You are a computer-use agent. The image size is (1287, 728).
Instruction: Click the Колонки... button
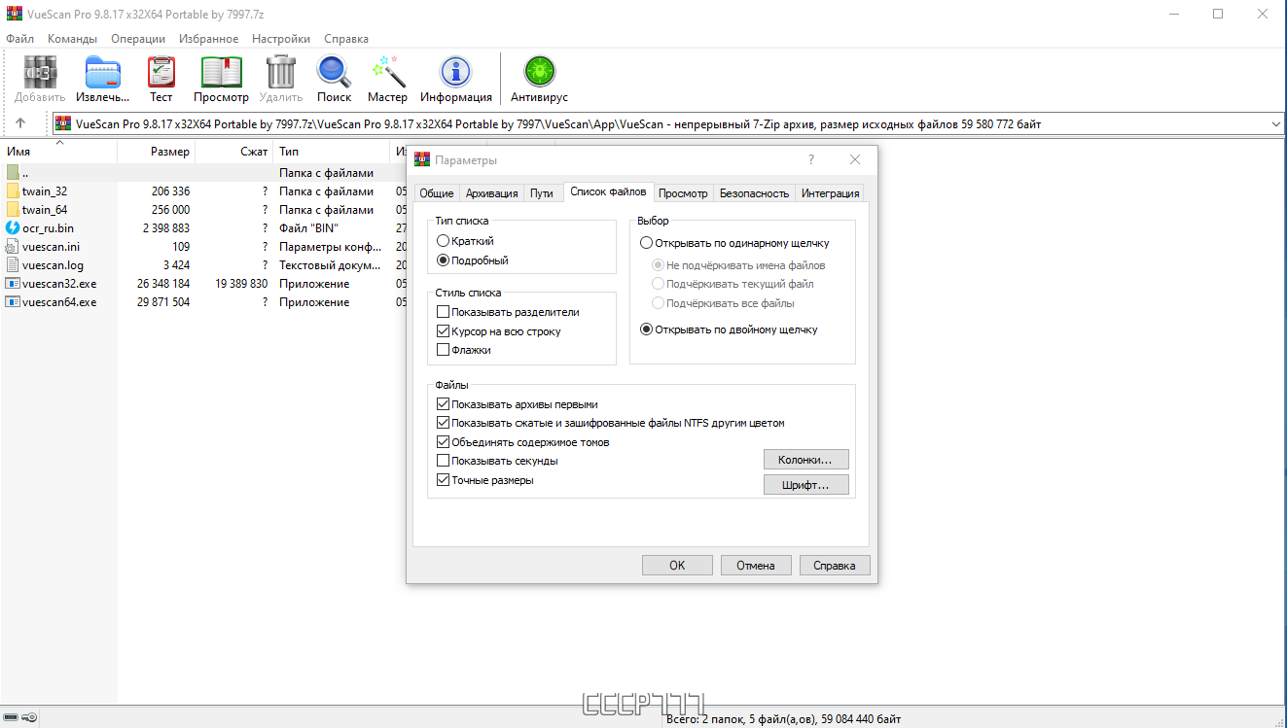coord(806,459)
